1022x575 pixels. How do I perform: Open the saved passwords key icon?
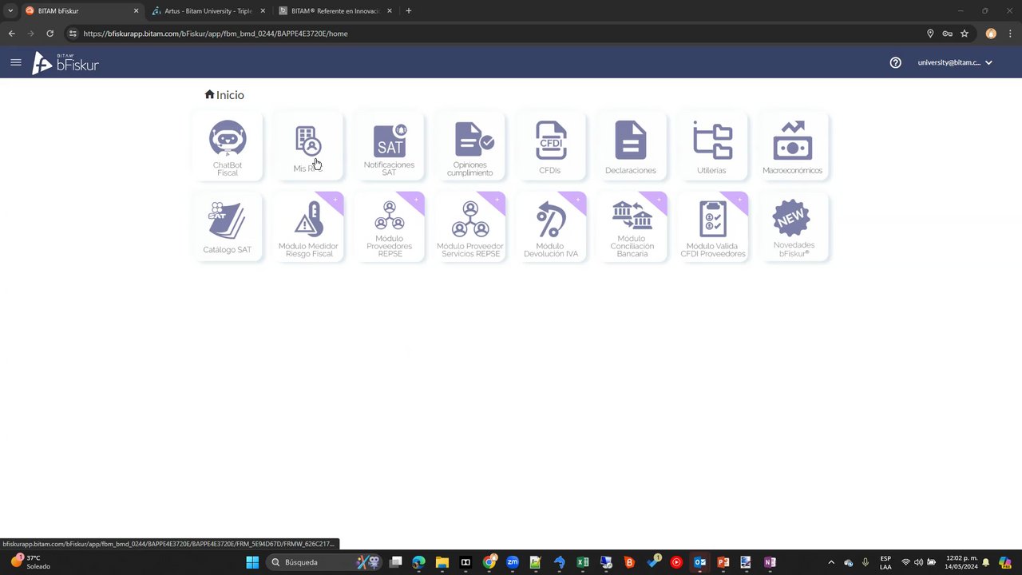pyautogui.click(x=947, y=34)
